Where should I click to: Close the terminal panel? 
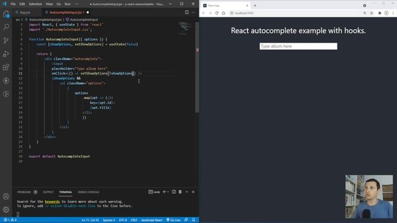[193, 192]
